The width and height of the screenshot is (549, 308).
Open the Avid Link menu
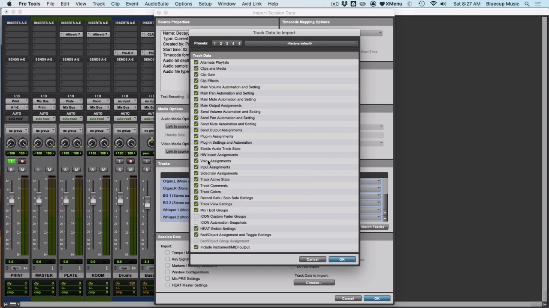click(251, 4)
